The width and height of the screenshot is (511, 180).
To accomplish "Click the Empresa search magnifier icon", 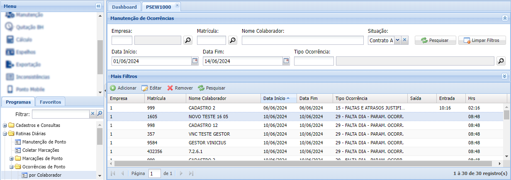I will 188,40.
